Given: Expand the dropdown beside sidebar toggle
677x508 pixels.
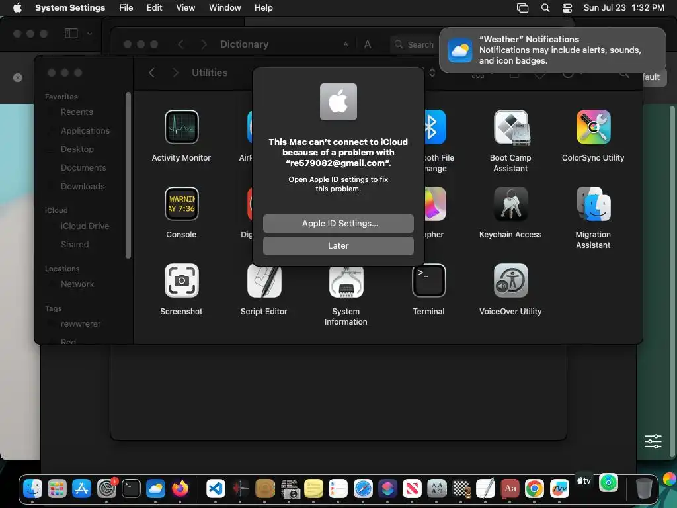Looking at the screenshot, I should click(89, 33).
